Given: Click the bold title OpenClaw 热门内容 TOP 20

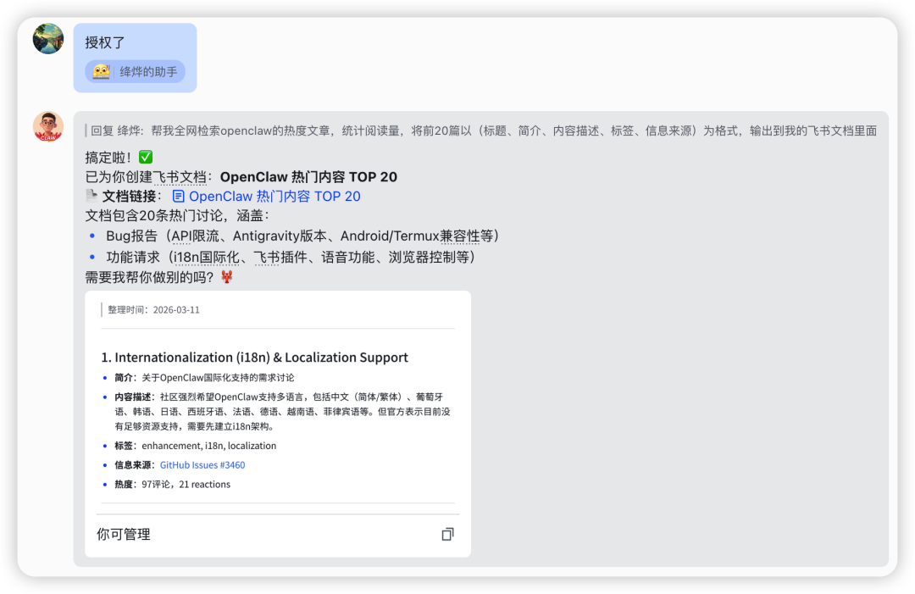Looking at the screenshot, I should click(308, 177).
